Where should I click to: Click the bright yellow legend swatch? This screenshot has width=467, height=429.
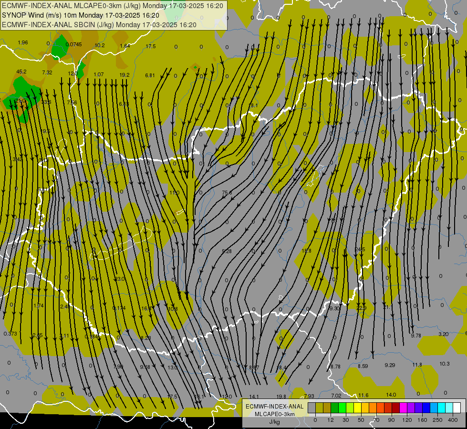coord(357,408)
